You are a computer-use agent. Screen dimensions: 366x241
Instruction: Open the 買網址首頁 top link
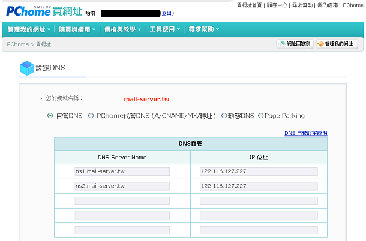tap(249, 5)
